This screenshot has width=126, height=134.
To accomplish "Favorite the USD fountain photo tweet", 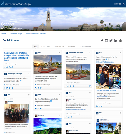I will [41, 88].
